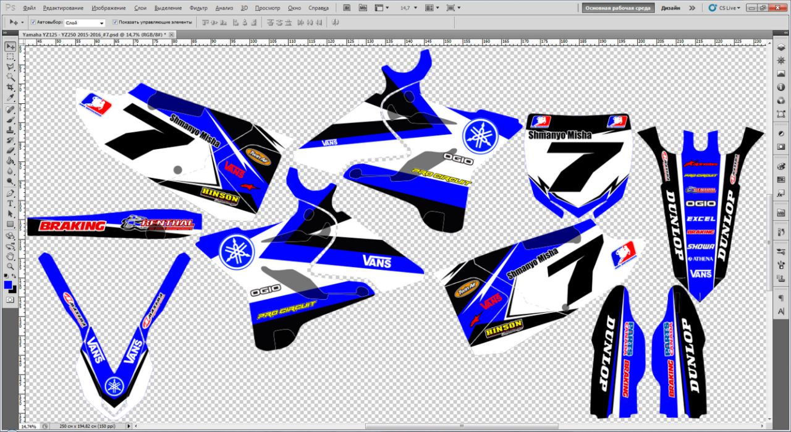Image resolution: width=791 pixels, height=432 pixels.
Task: Click the vertical scrollbar thumb
Action: [769, 243]
